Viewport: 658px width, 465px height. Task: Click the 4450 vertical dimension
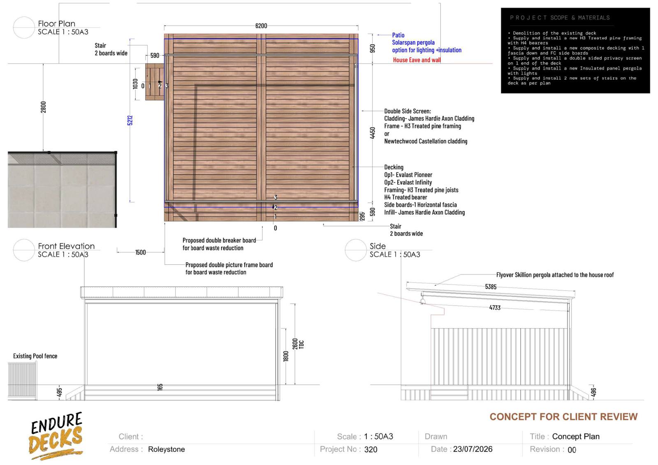click(373, 133)
